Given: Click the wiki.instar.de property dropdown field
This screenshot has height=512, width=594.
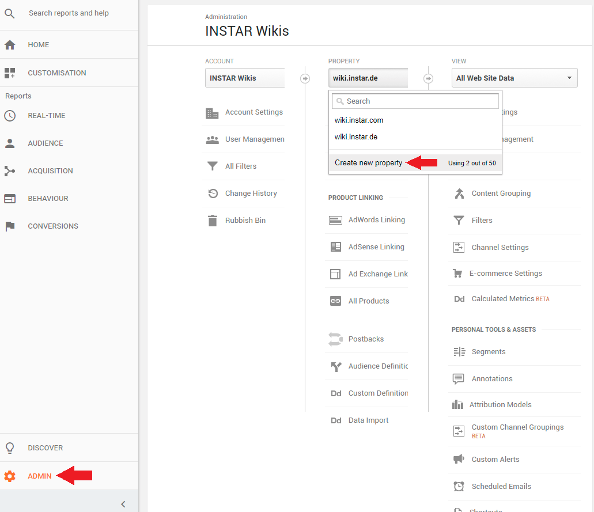Looking at the screenshot, I should tap(368, 78).
